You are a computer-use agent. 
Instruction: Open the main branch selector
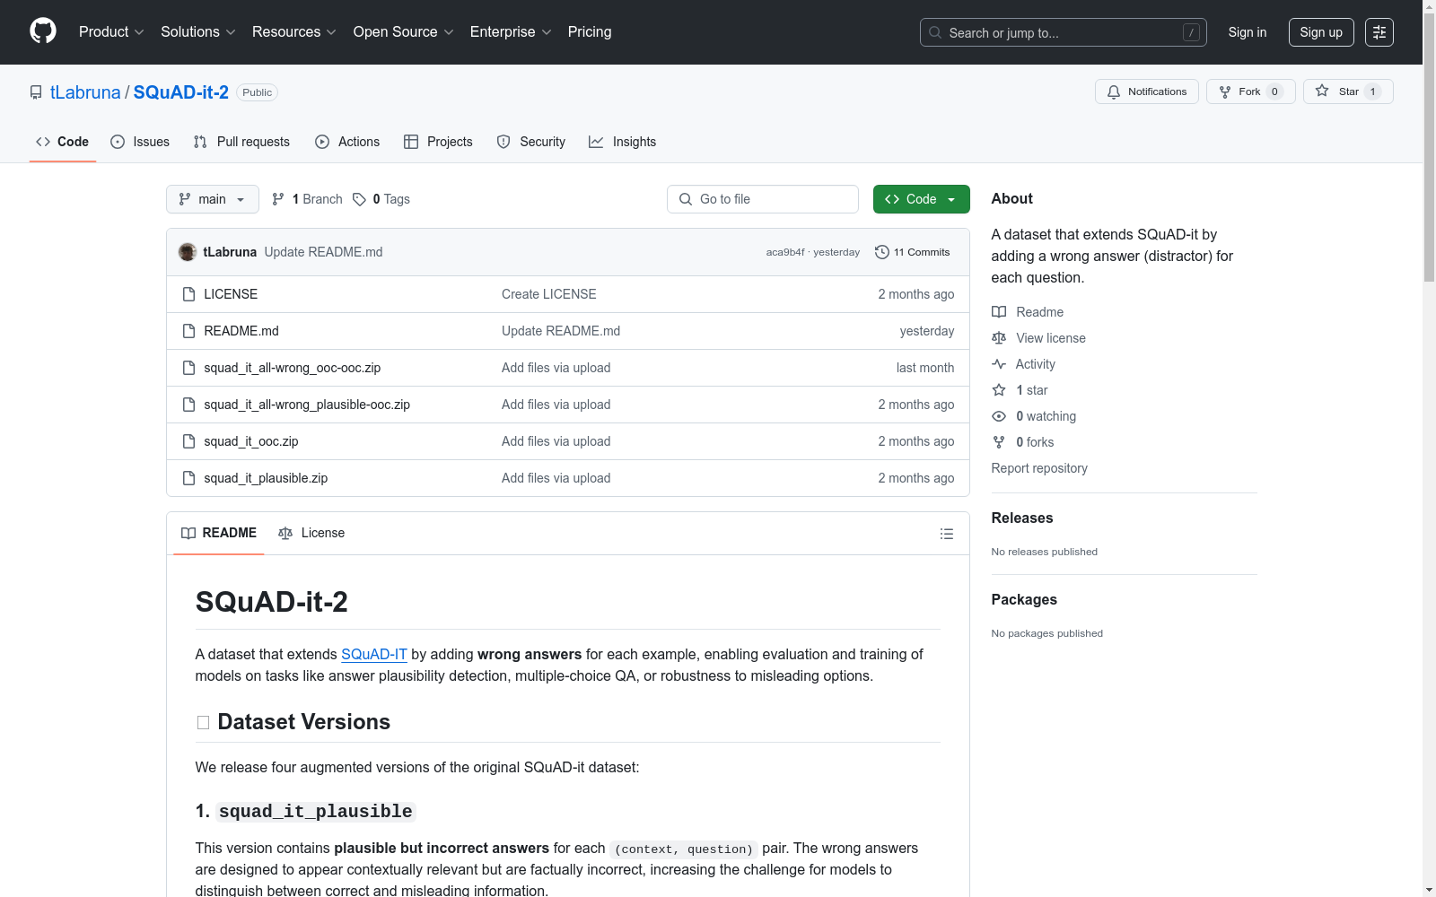click(x=213, y=199)
